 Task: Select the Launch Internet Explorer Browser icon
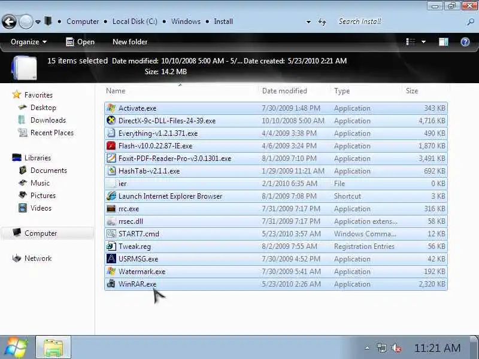coord(111,196)
